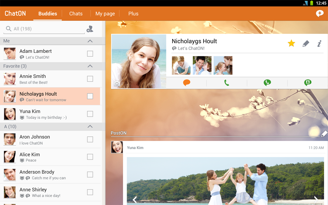Switch to the Buddies tab
Viewport: 328px width, 205px height.
[x=48, y=14]
